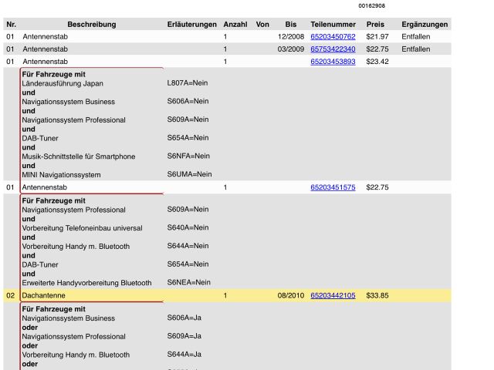
Task: Open Dachantenne part link 65203442105
Action: (x=333, y=295)
